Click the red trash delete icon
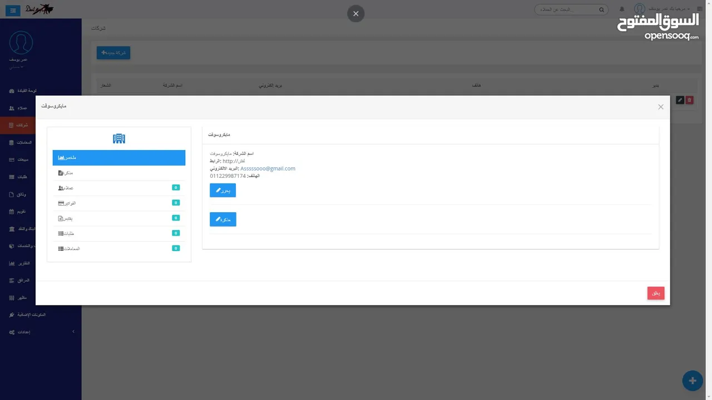This screenshot has height=400, width=712. pyautogui.click(x=690, y=100)
